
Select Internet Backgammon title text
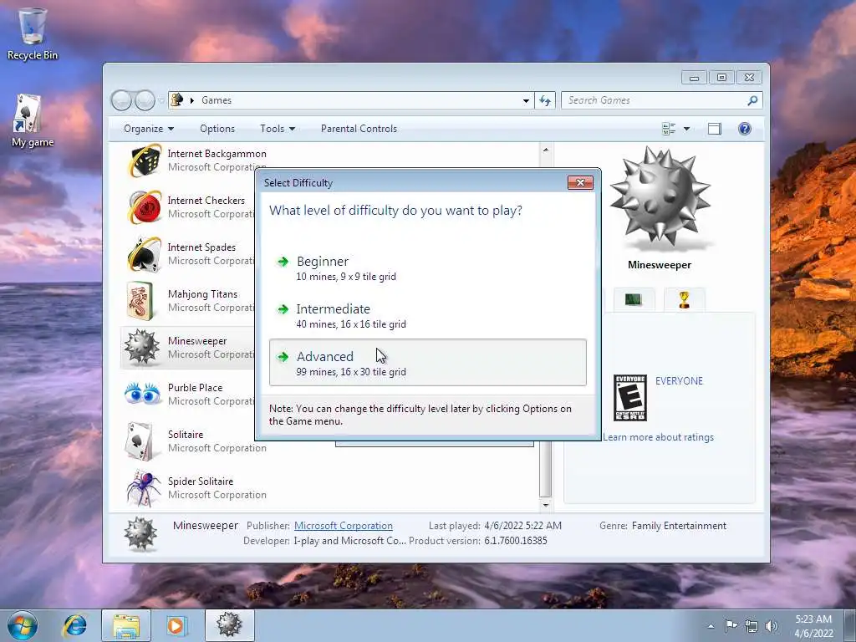click(x=217, y=154)
